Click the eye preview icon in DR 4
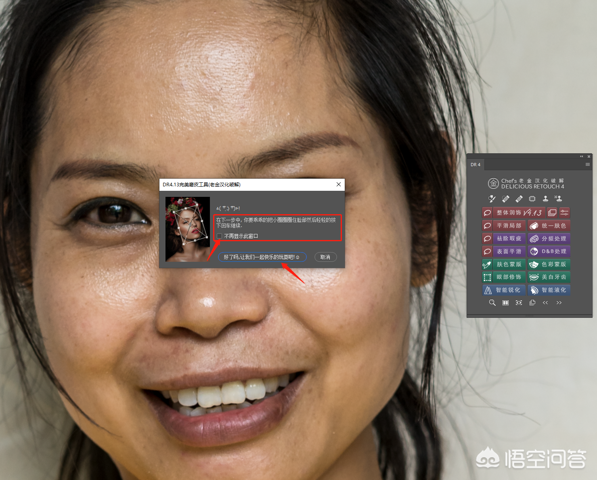 (519, 303)
